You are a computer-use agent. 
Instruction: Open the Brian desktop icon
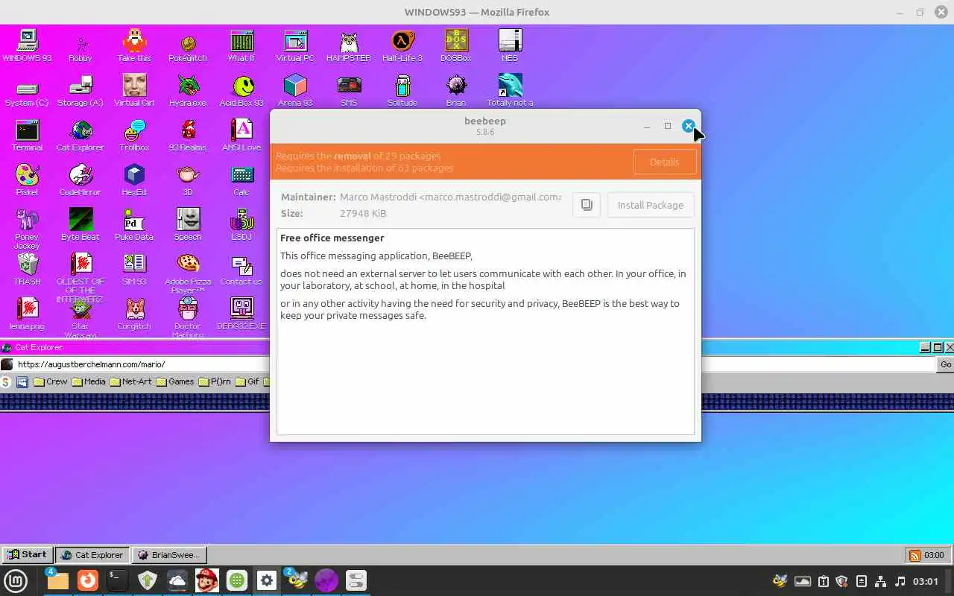(x=456, y=90)
